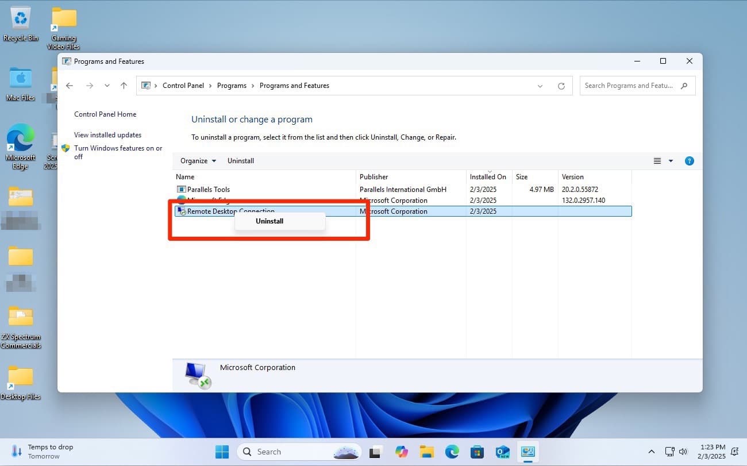The image size is (747, 466).
Task: Click version 132.0.2957.140 cell
Action: pyautogui.click(x=583, y=201)
